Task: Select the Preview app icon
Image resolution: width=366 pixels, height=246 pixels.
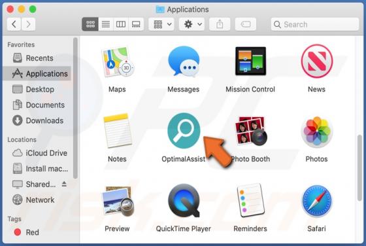Action: pyautogui.click(x=118, y=201)
